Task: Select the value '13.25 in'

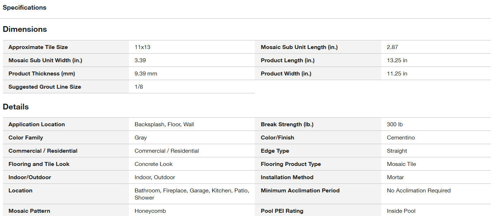Action: [397, 60]
